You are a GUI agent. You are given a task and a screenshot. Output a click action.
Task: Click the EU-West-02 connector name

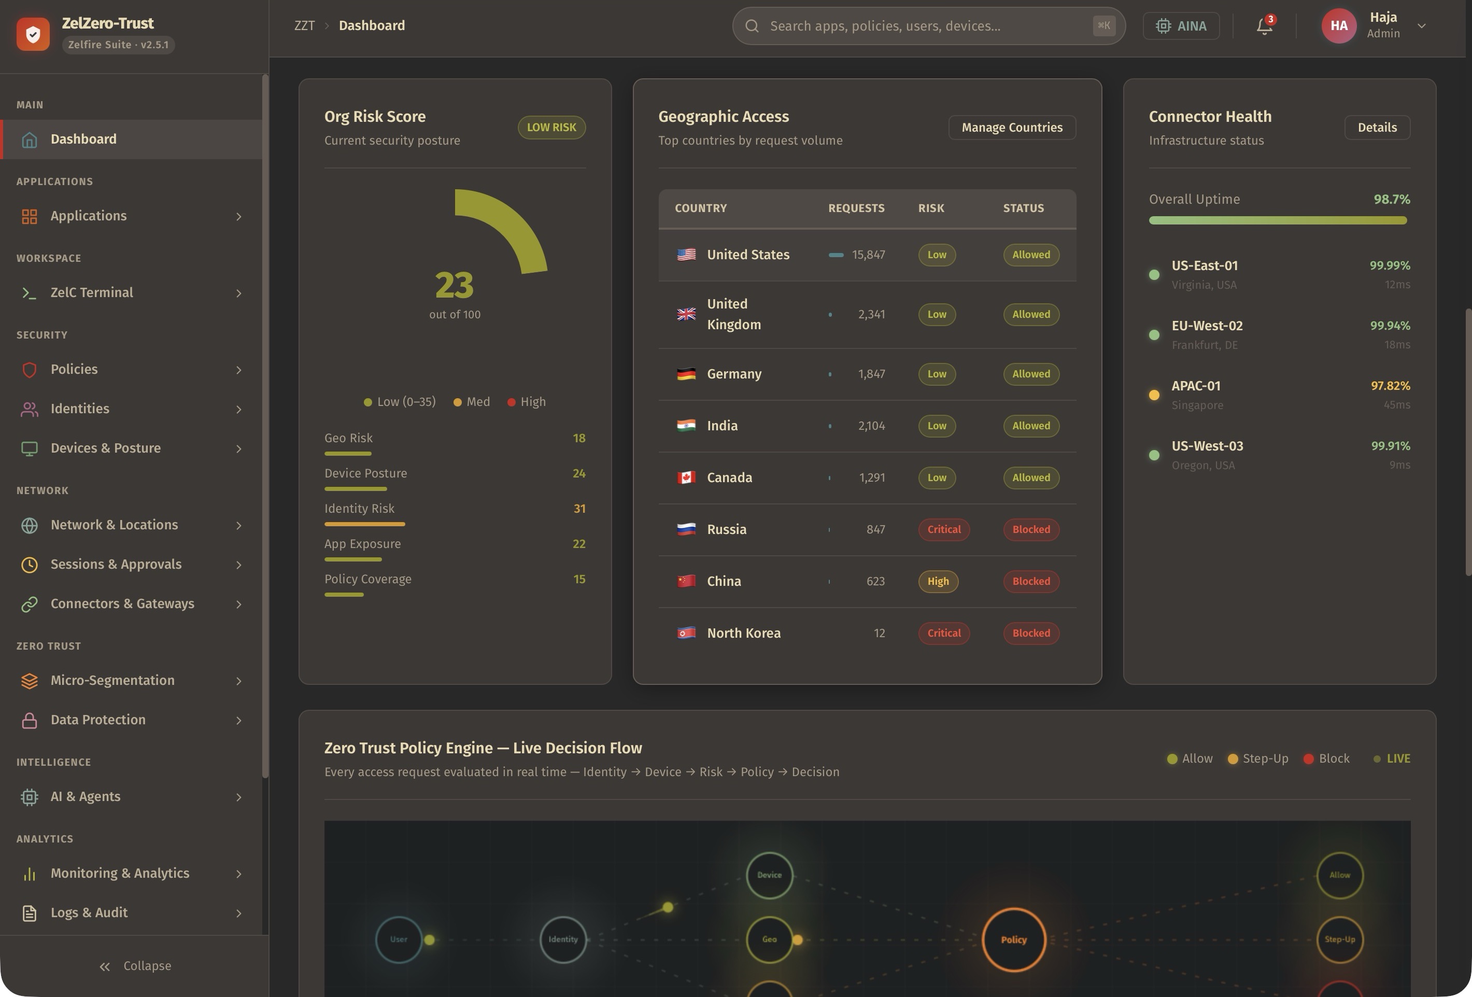1207,326
